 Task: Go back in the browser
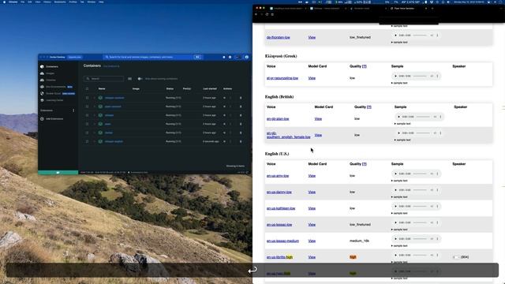click(256, 14)
